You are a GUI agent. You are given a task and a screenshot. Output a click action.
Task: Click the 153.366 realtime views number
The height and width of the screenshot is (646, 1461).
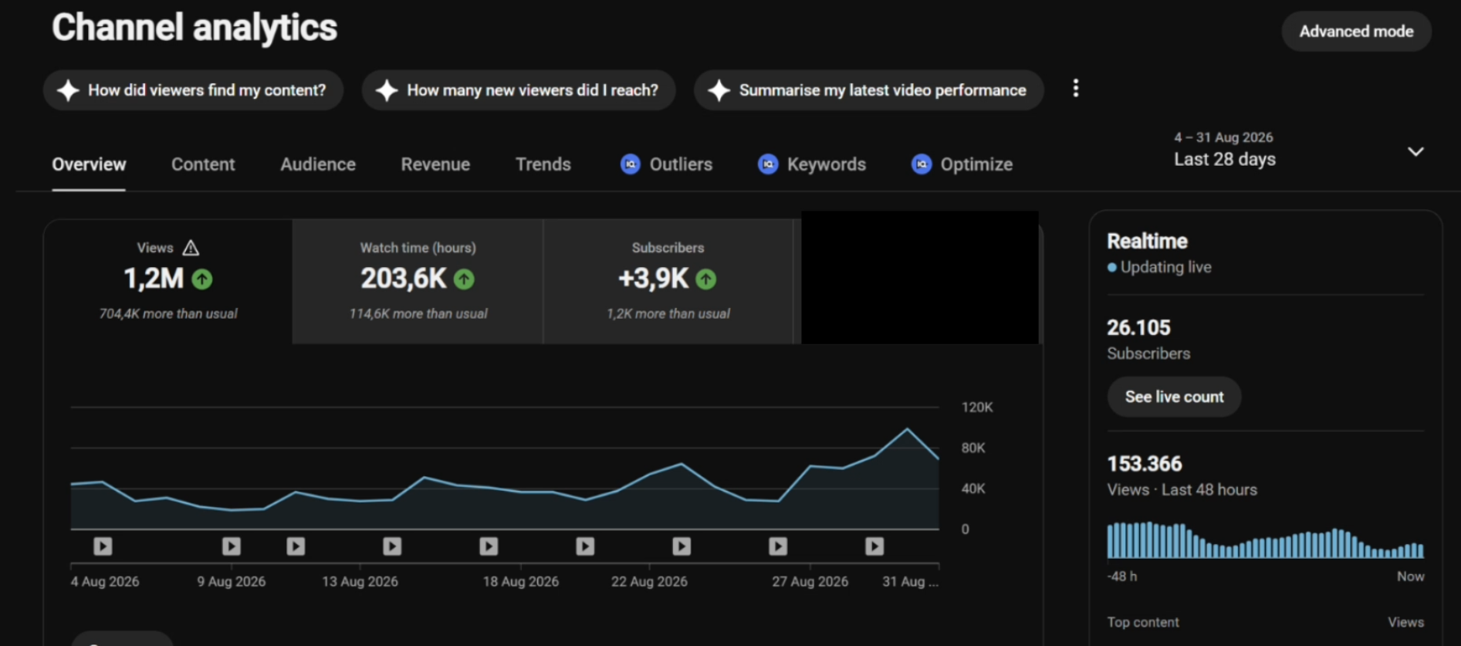[1145, 464]
